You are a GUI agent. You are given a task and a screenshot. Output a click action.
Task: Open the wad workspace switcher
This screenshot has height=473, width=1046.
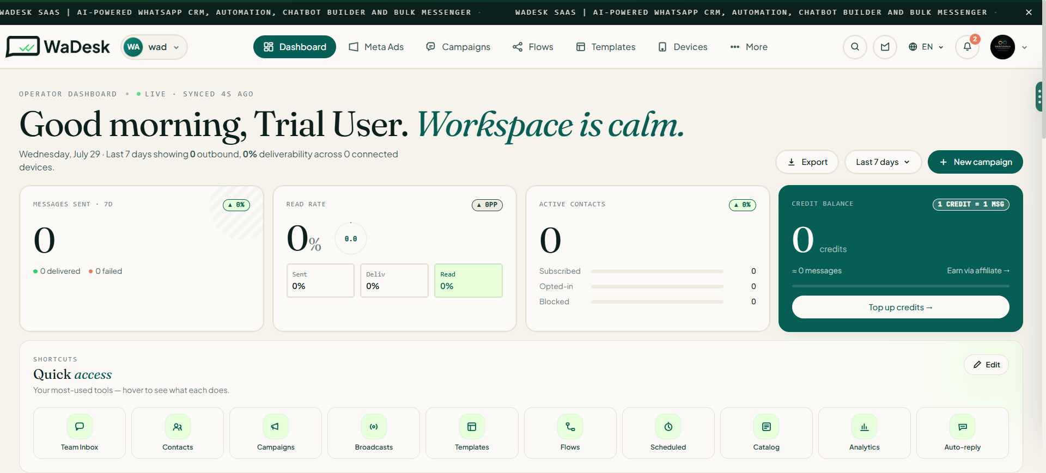[x=154, y=47]
